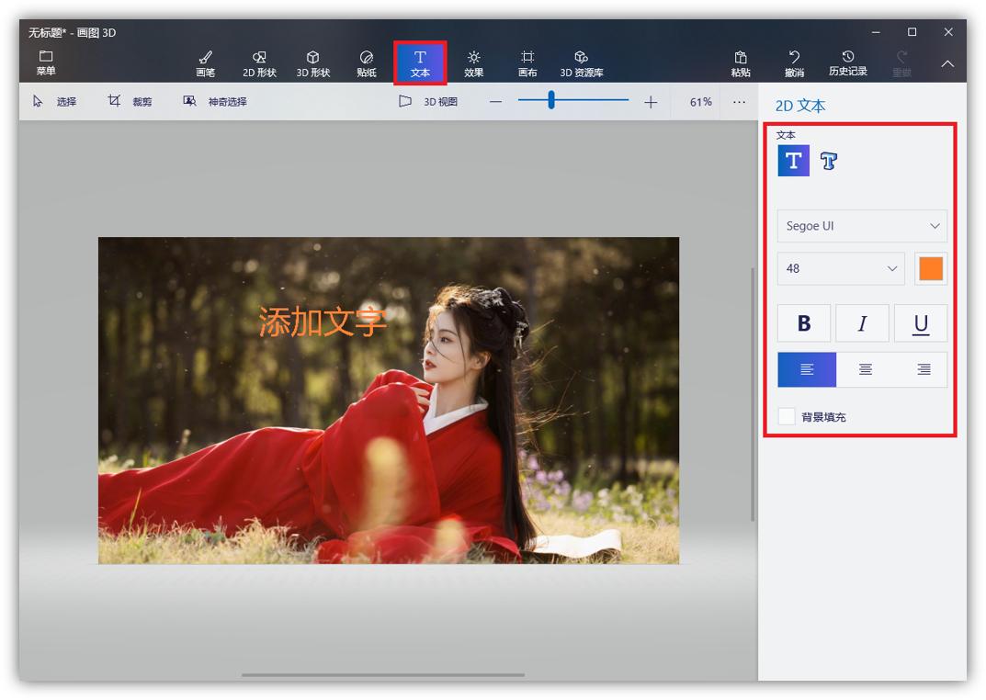Screen dimensions: 986x700
Task: Open the font size 48 dropdown
Action: click(x=841, y=268)
